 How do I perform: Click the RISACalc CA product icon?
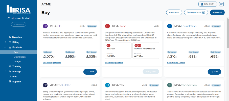[107, 85]
